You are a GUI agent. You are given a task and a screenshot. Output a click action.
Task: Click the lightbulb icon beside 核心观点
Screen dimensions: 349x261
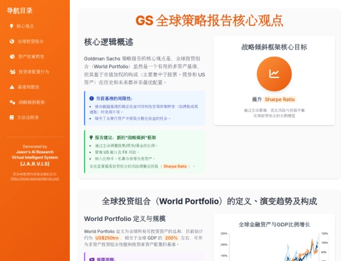[x=12, y=26]
